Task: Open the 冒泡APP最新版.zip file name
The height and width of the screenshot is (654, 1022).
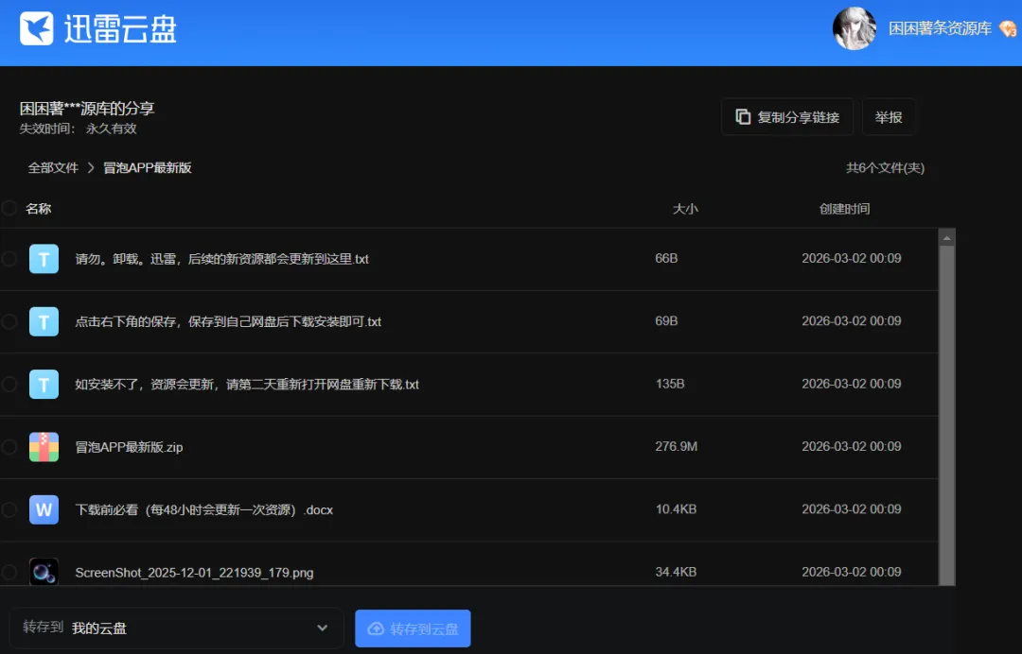Action: pos(129,447)
